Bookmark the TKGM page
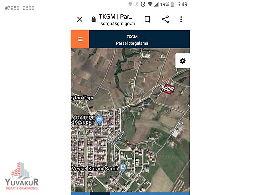Image resolution: width=261 pixels, height=195 pixels. click(x=147, y=19)
